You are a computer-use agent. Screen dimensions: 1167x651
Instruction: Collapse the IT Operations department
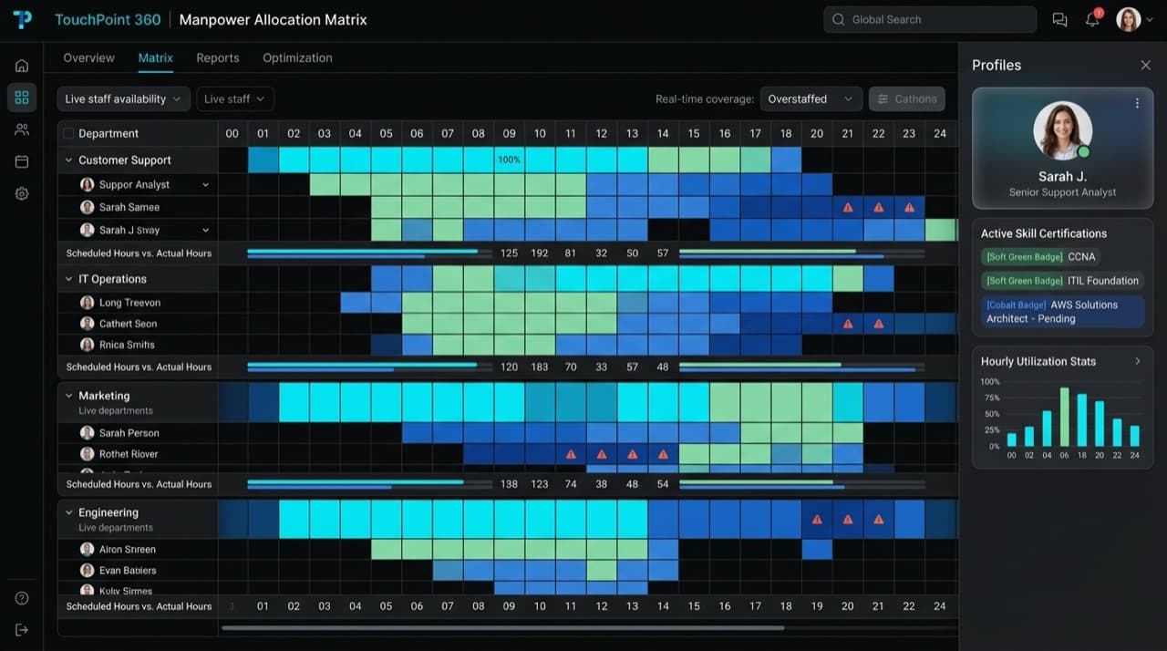(68, 279)
